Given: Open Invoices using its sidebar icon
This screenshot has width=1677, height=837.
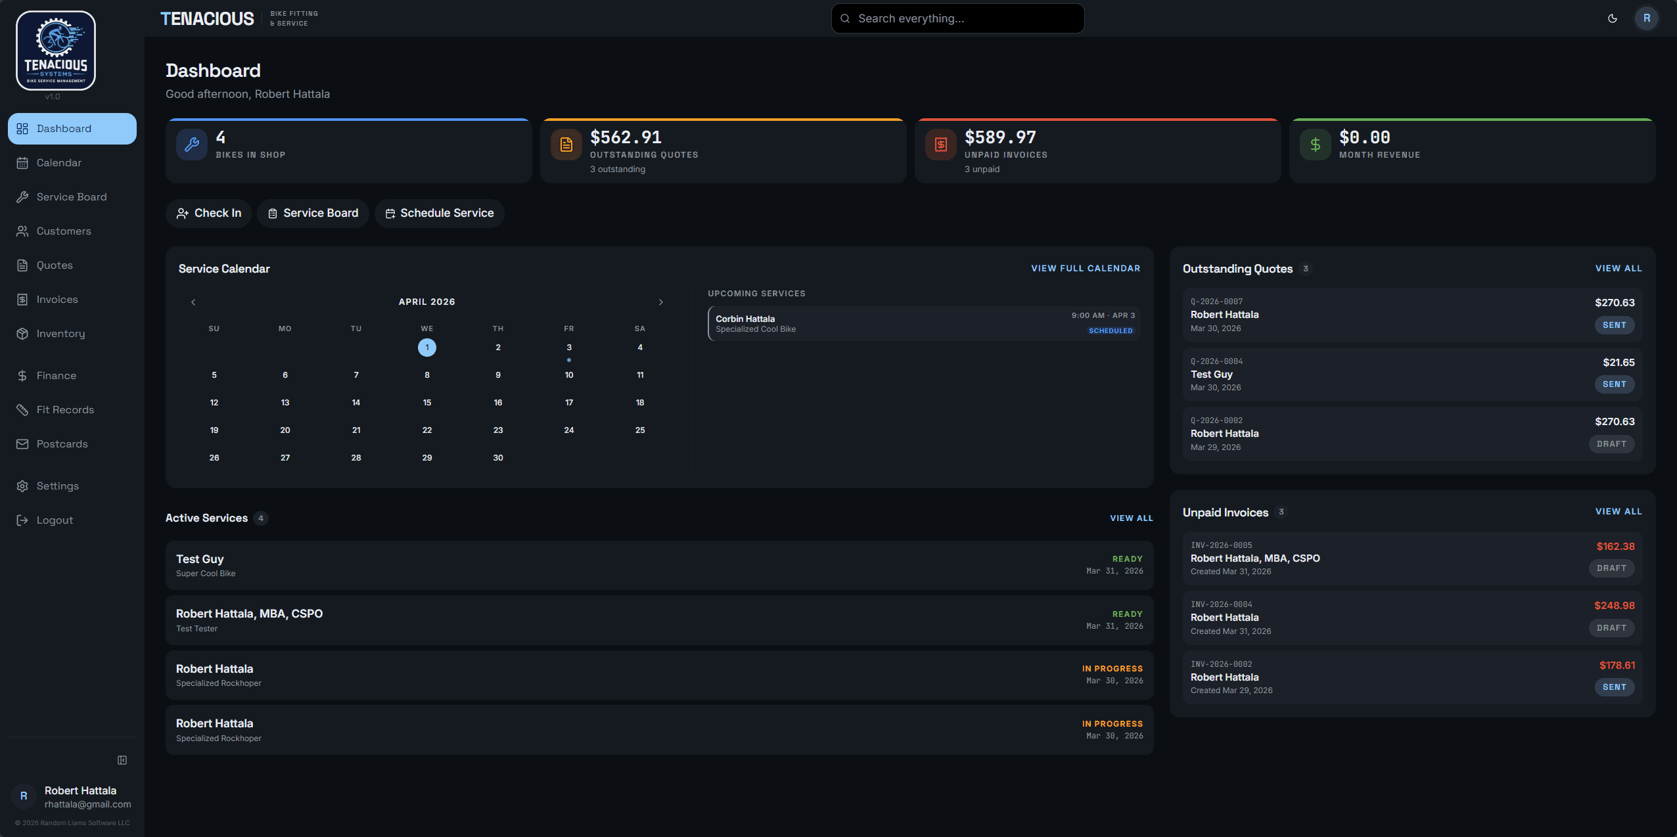Looking at the screenshot, I should (22, 299).
